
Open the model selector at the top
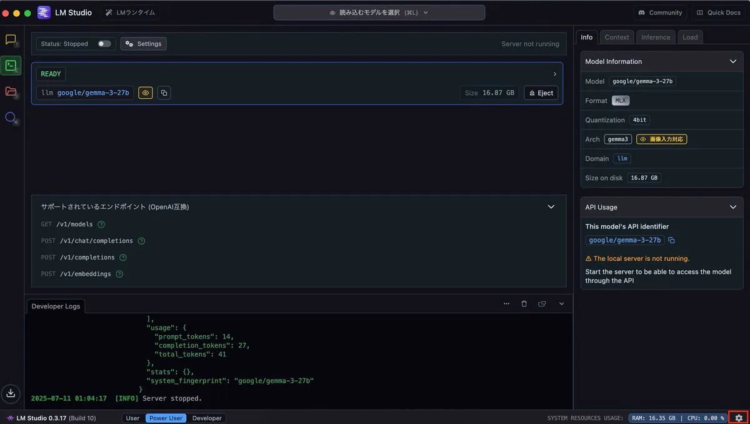click(x=379, y=13)
